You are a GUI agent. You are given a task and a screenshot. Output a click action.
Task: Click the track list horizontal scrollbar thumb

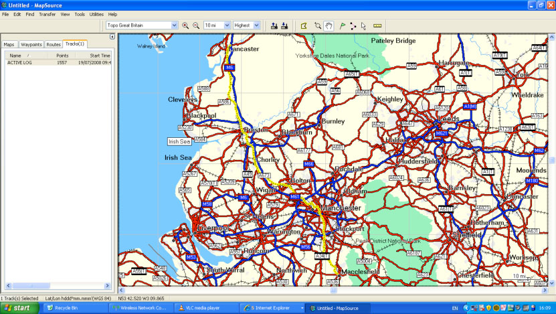click(x=31, y=286)
